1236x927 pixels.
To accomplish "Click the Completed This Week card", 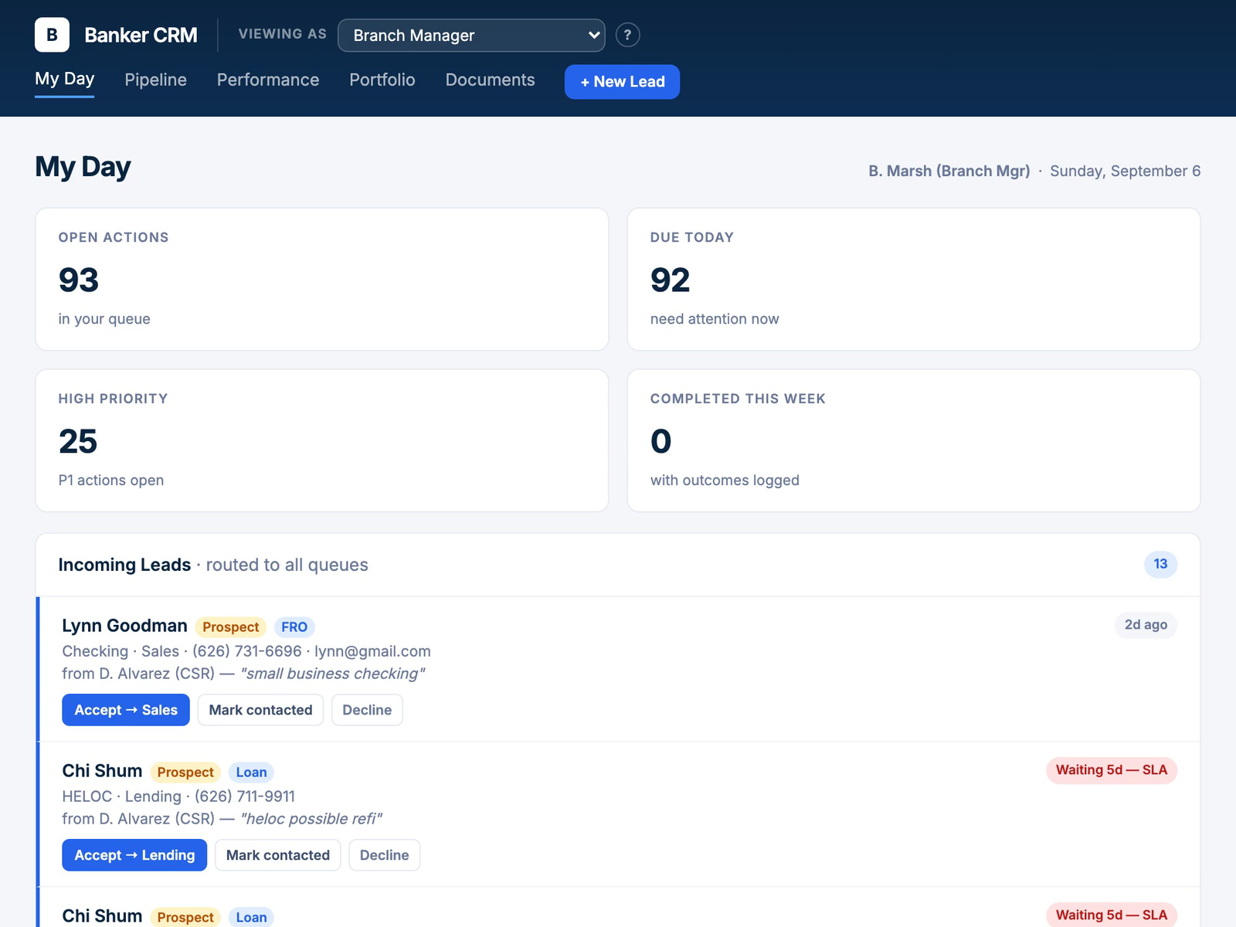I will (914, 440).
